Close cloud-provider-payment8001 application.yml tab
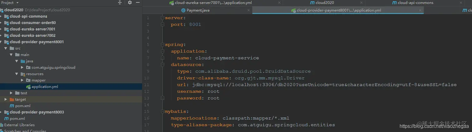 420,10
